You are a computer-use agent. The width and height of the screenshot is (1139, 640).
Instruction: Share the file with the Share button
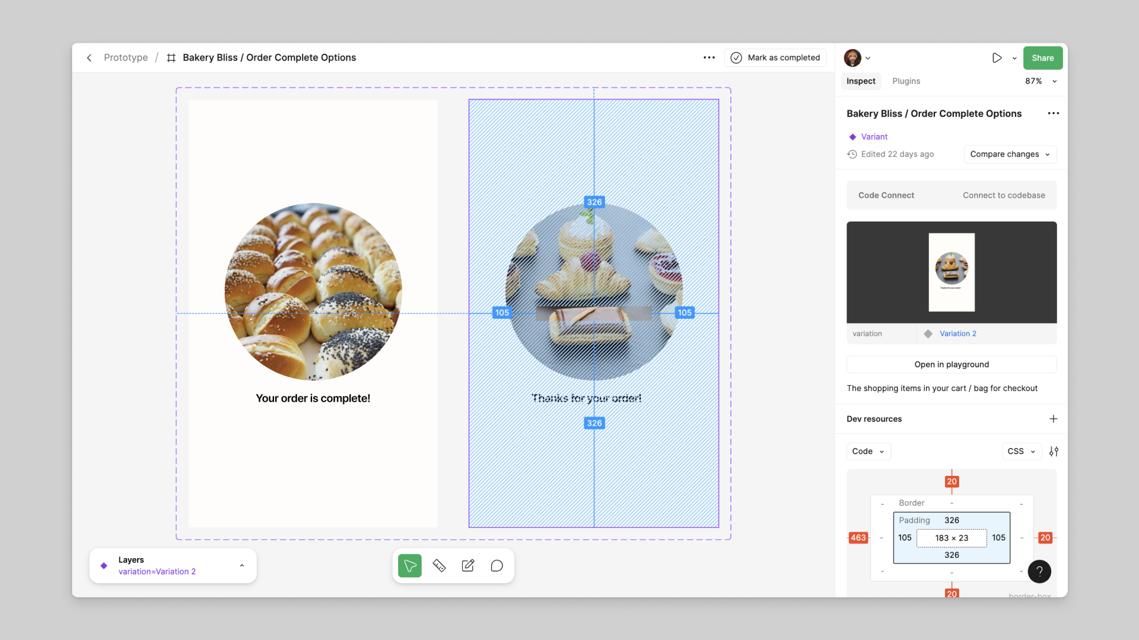[x=1042, y=57]
